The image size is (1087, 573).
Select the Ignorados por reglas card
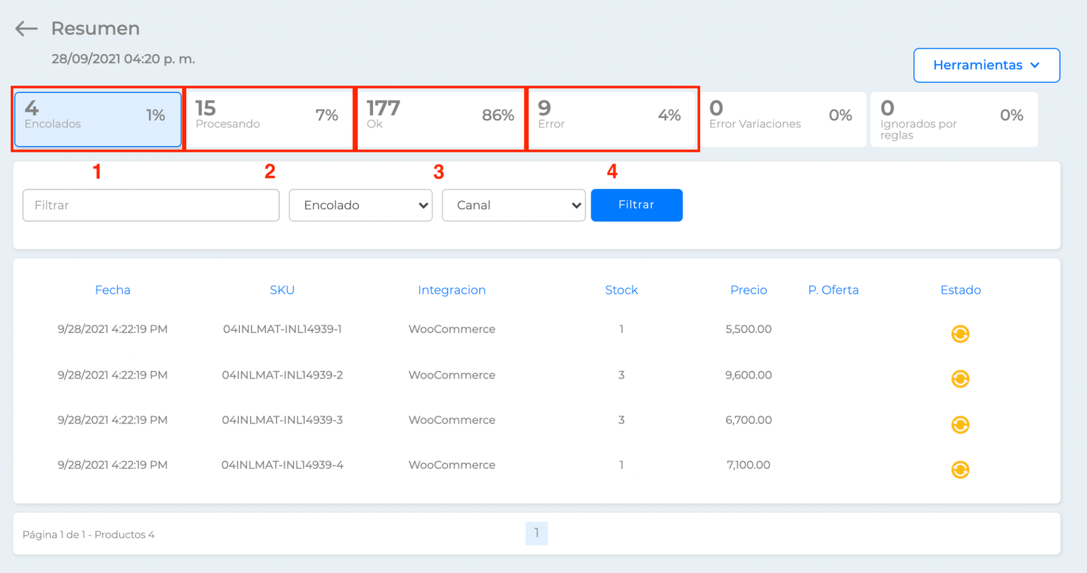954,119
